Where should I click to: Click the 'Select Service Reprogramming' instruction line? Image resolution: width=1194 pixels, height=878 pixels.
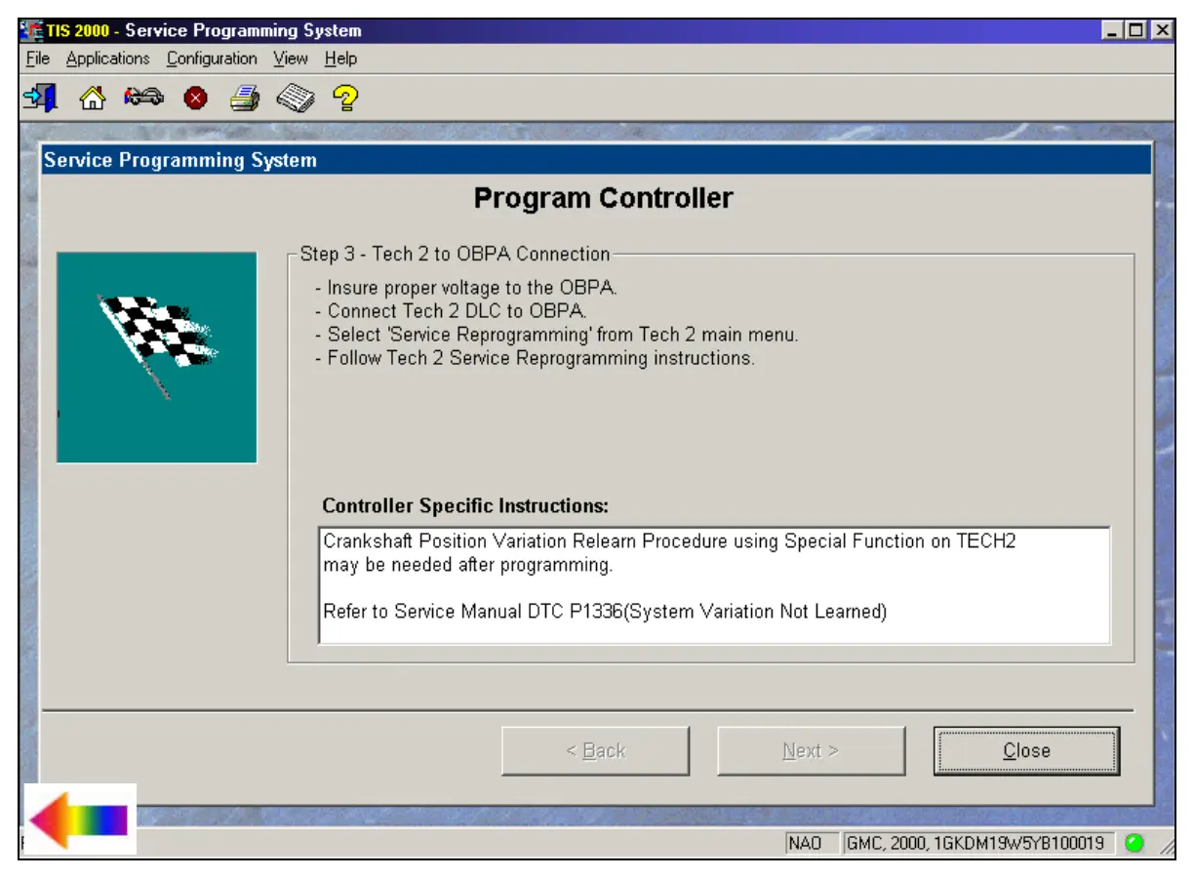[x=556, y=336]
